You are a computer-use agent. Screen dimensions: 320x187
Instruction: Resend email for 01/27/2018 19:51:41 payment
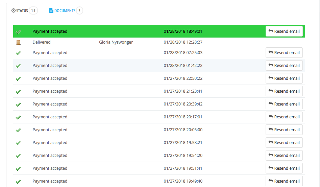tap(284, 168)
